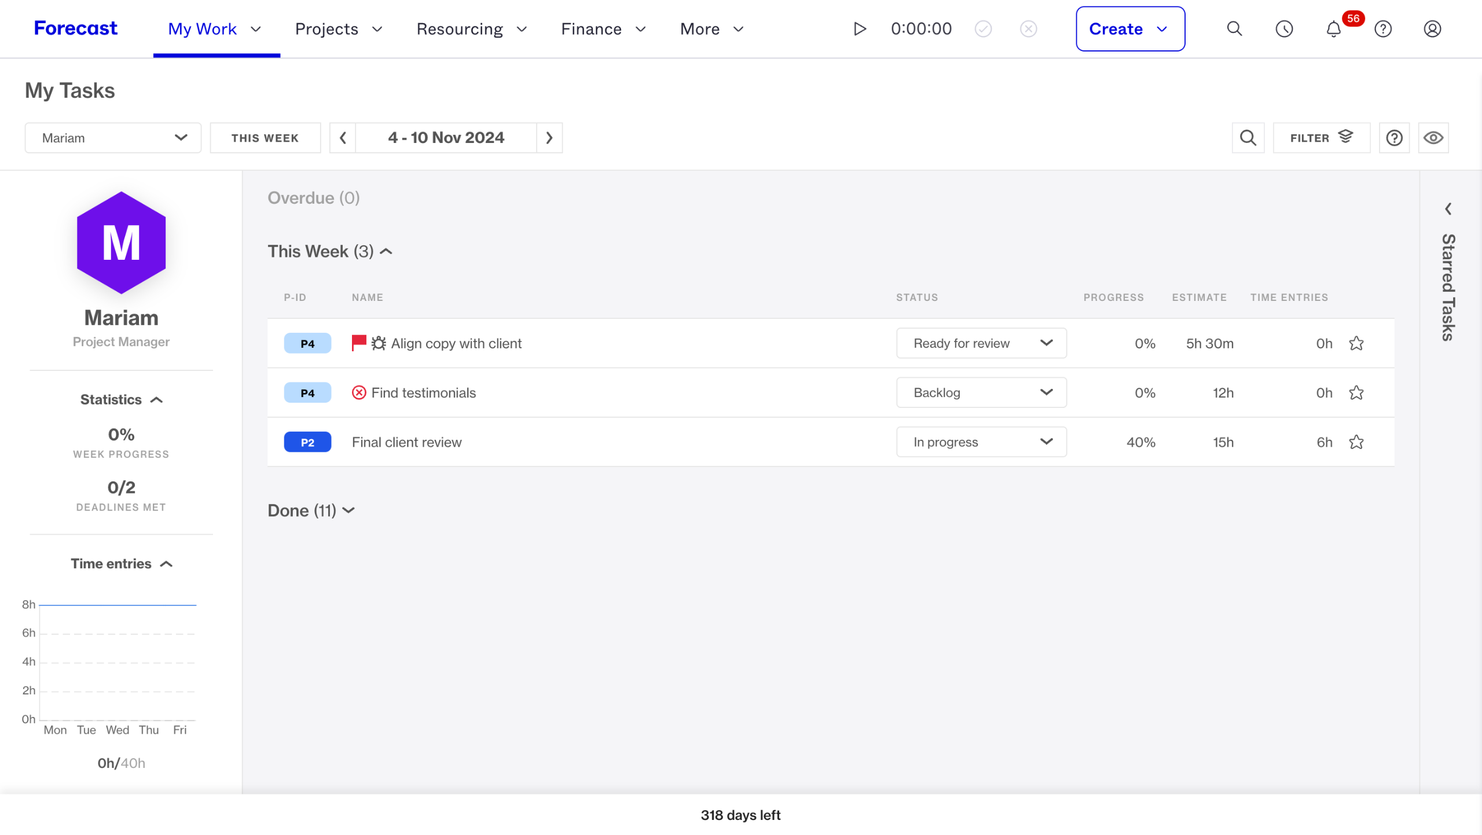The width and height of the screenshot is (1482, 835).
Task: Start the timer play button
Action: pyautogui.click(x=860, y=29)
